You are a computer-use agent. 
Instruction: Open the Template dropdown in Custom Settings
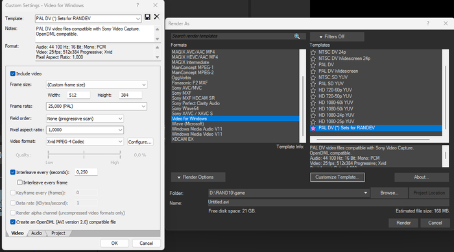tap(137, 19)
